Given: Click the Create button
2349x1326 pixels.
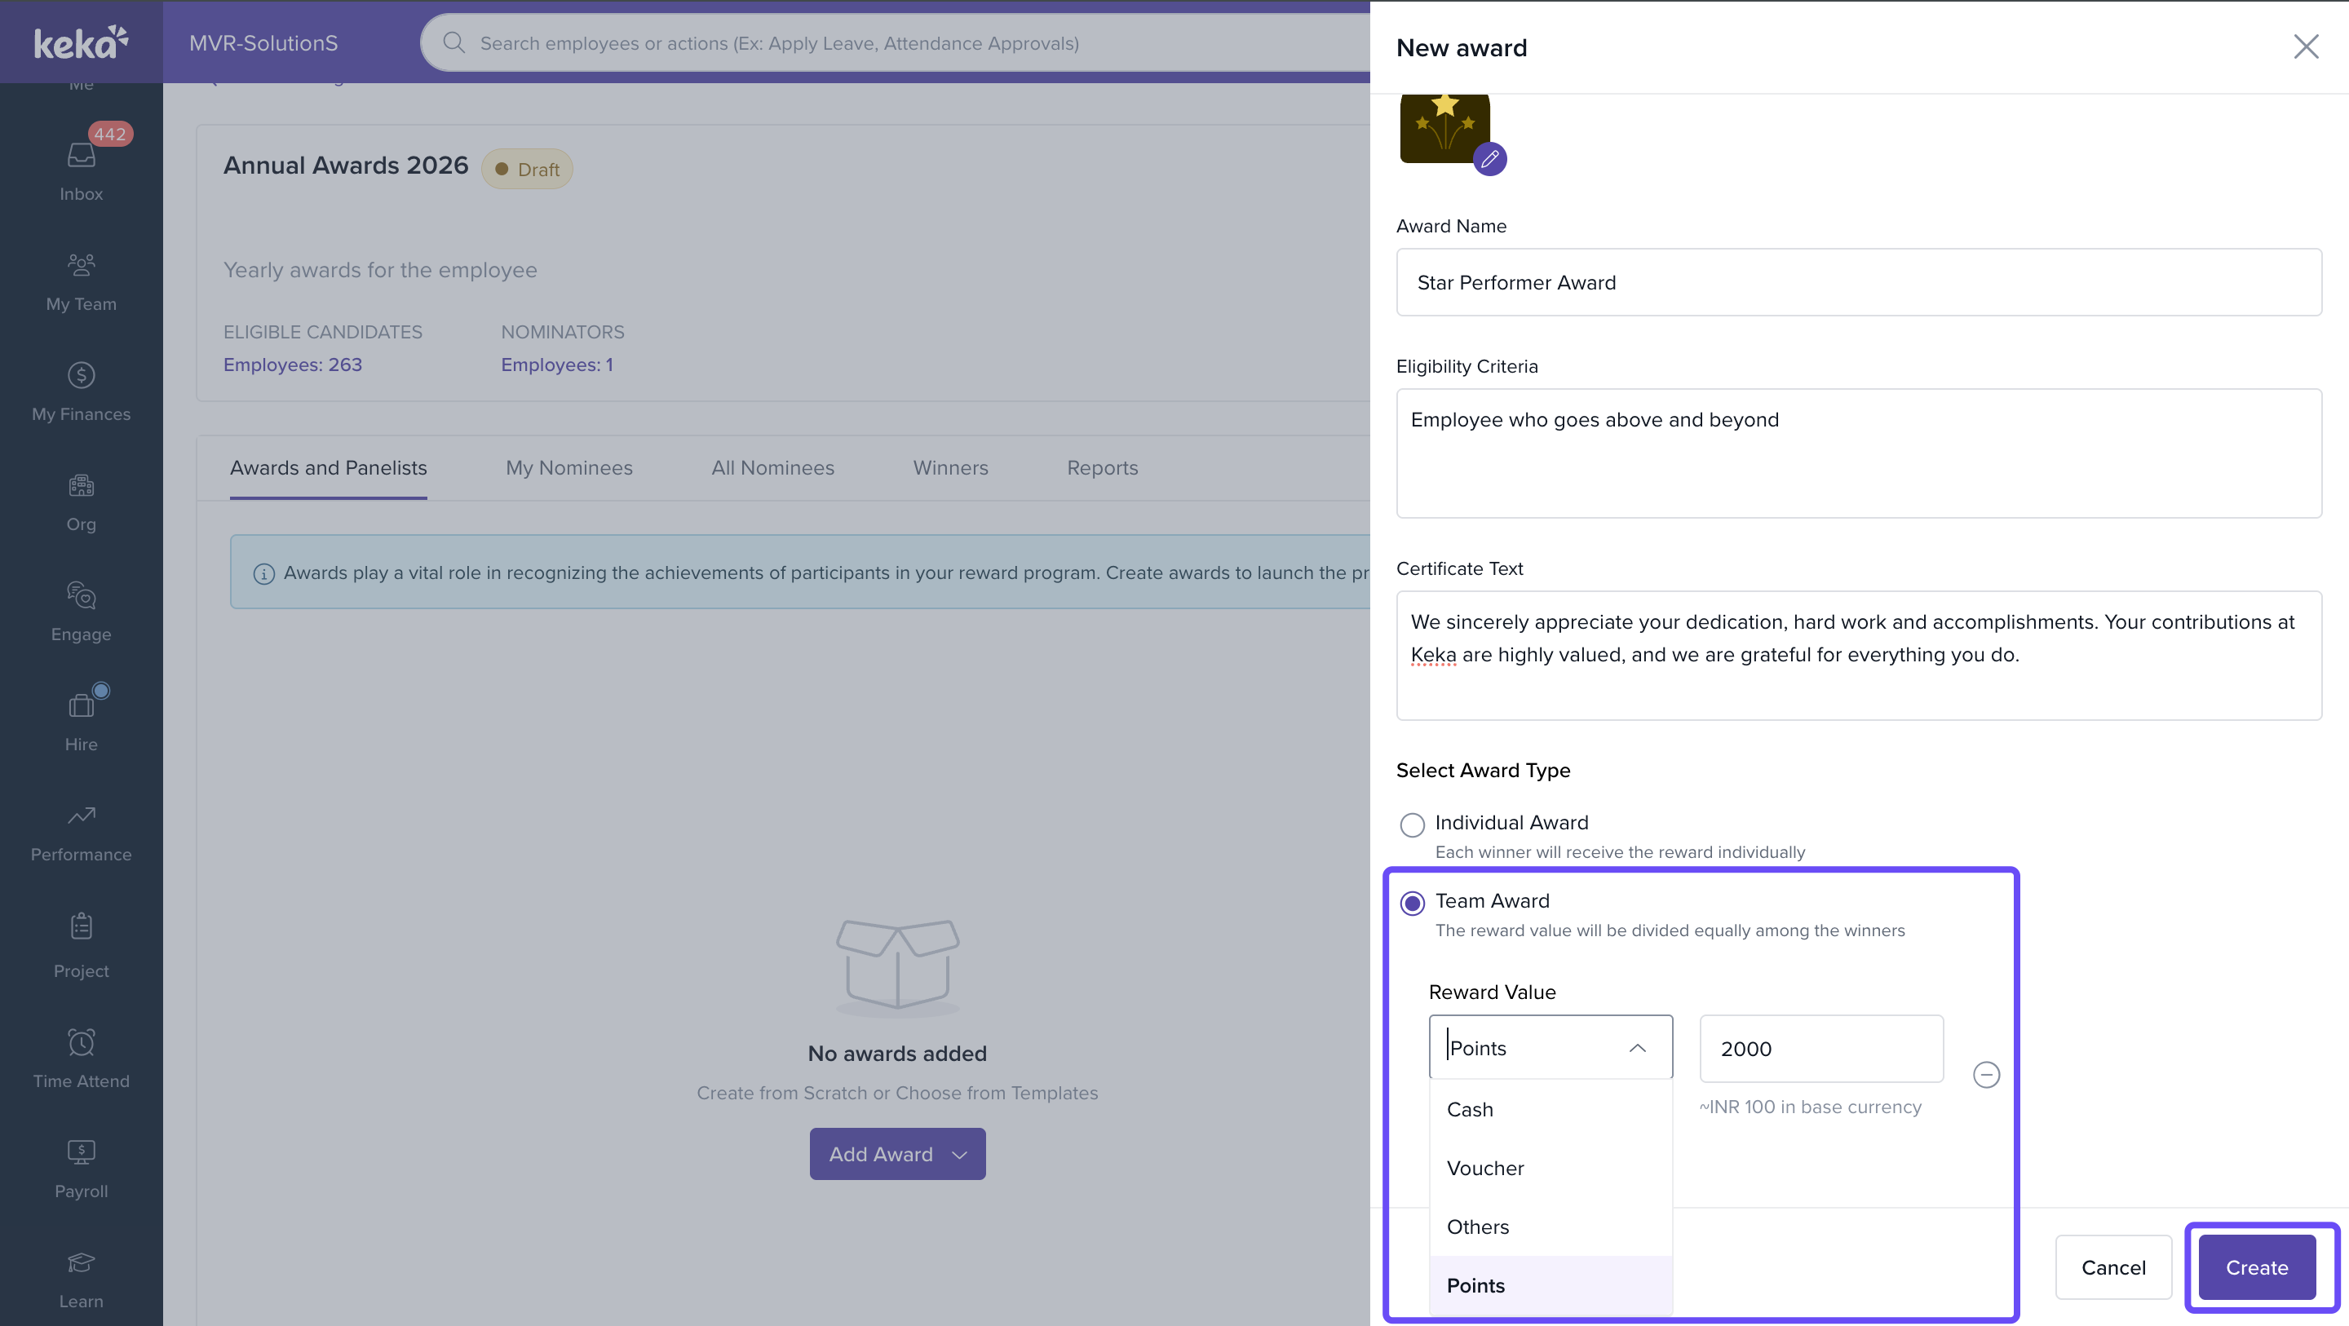Looking at the screenshot, I should (2256, 1266).
